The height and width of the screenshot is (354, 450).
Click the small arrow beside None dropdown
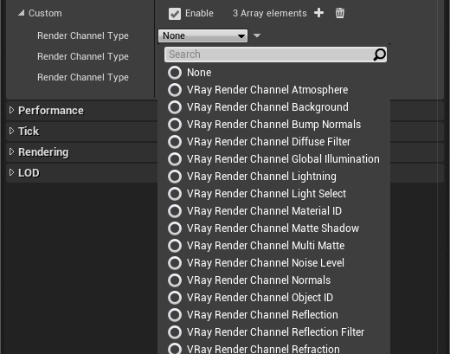[x=257, y=35]
